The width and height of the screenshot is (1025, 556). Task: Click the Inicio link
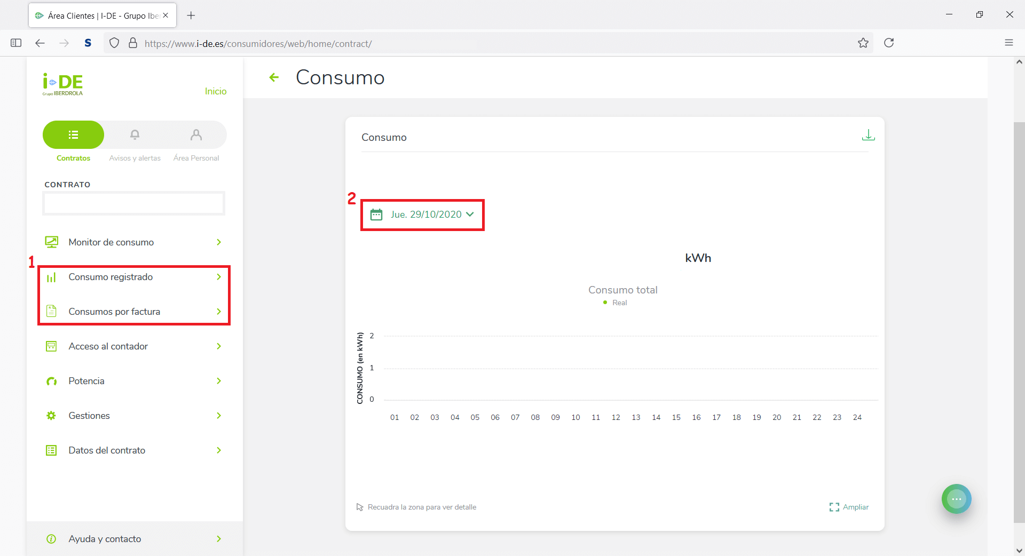coord(216,91)
